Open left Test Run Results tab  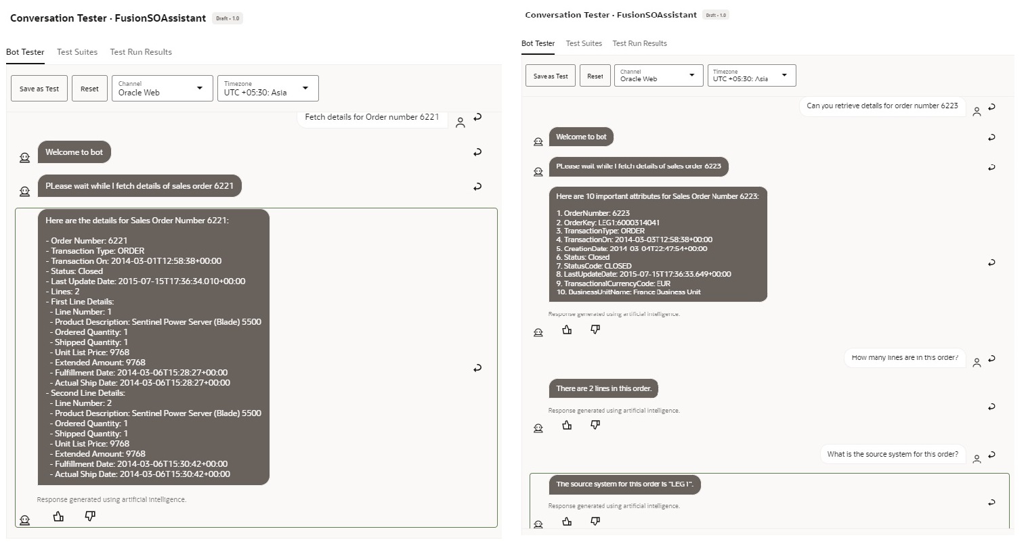point(141,52)
